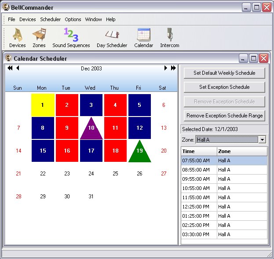Image resolution: width=274 pixels, height=259 pixels.
Task: Click Set Exception Schedule button
Action: click(224, 87)
